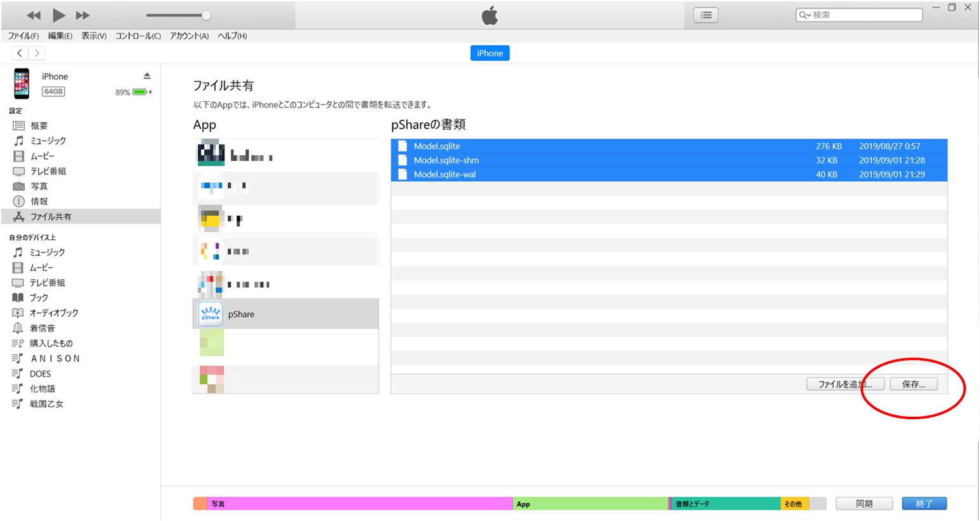Screen dimensions: 980x521
Task: Open the 戦国乙女 playlist
Action: pyautogui.click(x=81, y=404)
